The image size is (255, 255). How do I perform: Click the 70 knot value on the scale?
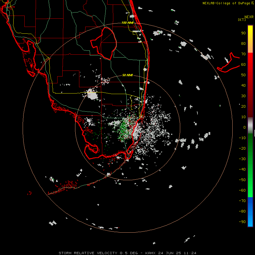243,54
